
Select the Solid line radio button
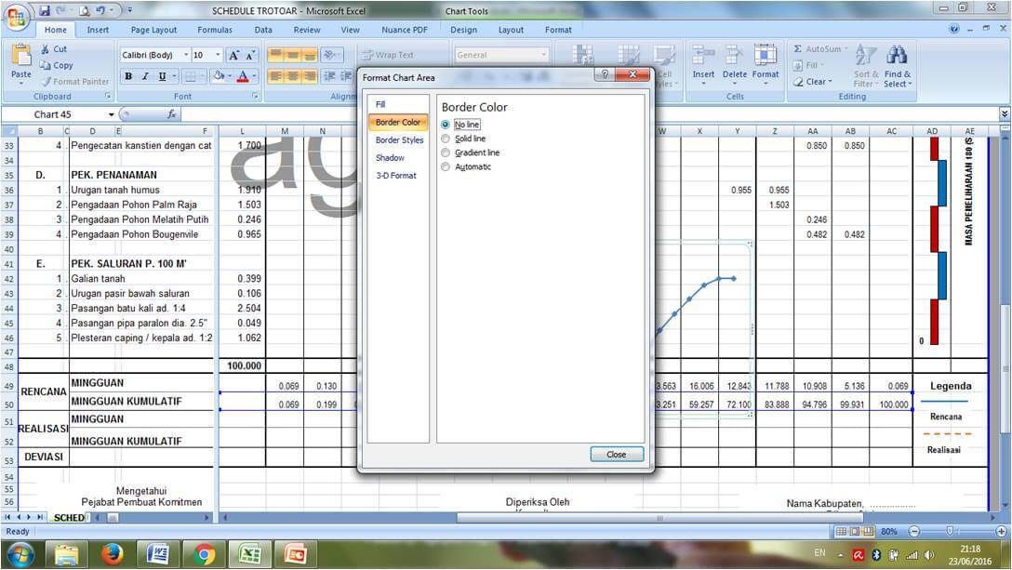(446, 139)
